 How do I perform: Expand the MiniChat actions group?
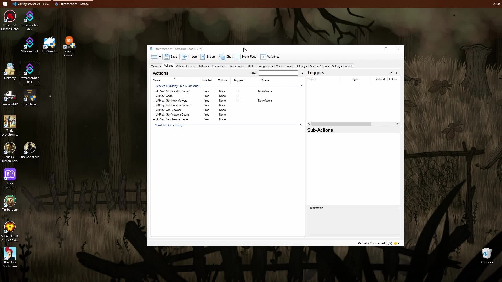[x=301, y=125]
